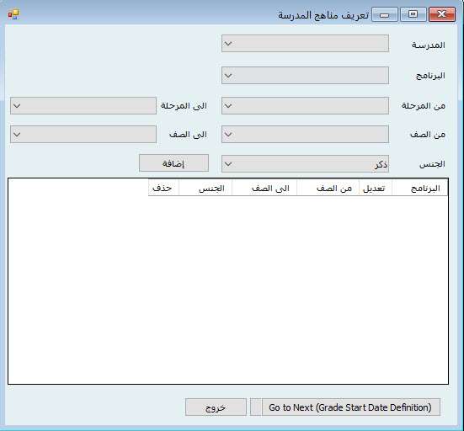The image size is (464, 431).
Task: Open the الجنس dropdown showing ذكر
Action: coord(305,163)
